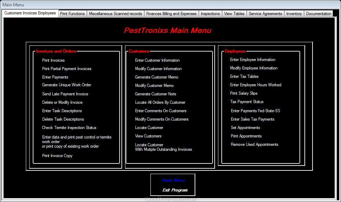341x202 pixels.
Task: Click Enter Tax Tables
Action: click(x=244, y=76)
